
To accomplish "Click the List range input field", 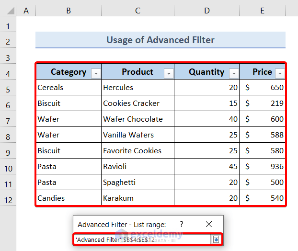I will click(x=142, y=240).
